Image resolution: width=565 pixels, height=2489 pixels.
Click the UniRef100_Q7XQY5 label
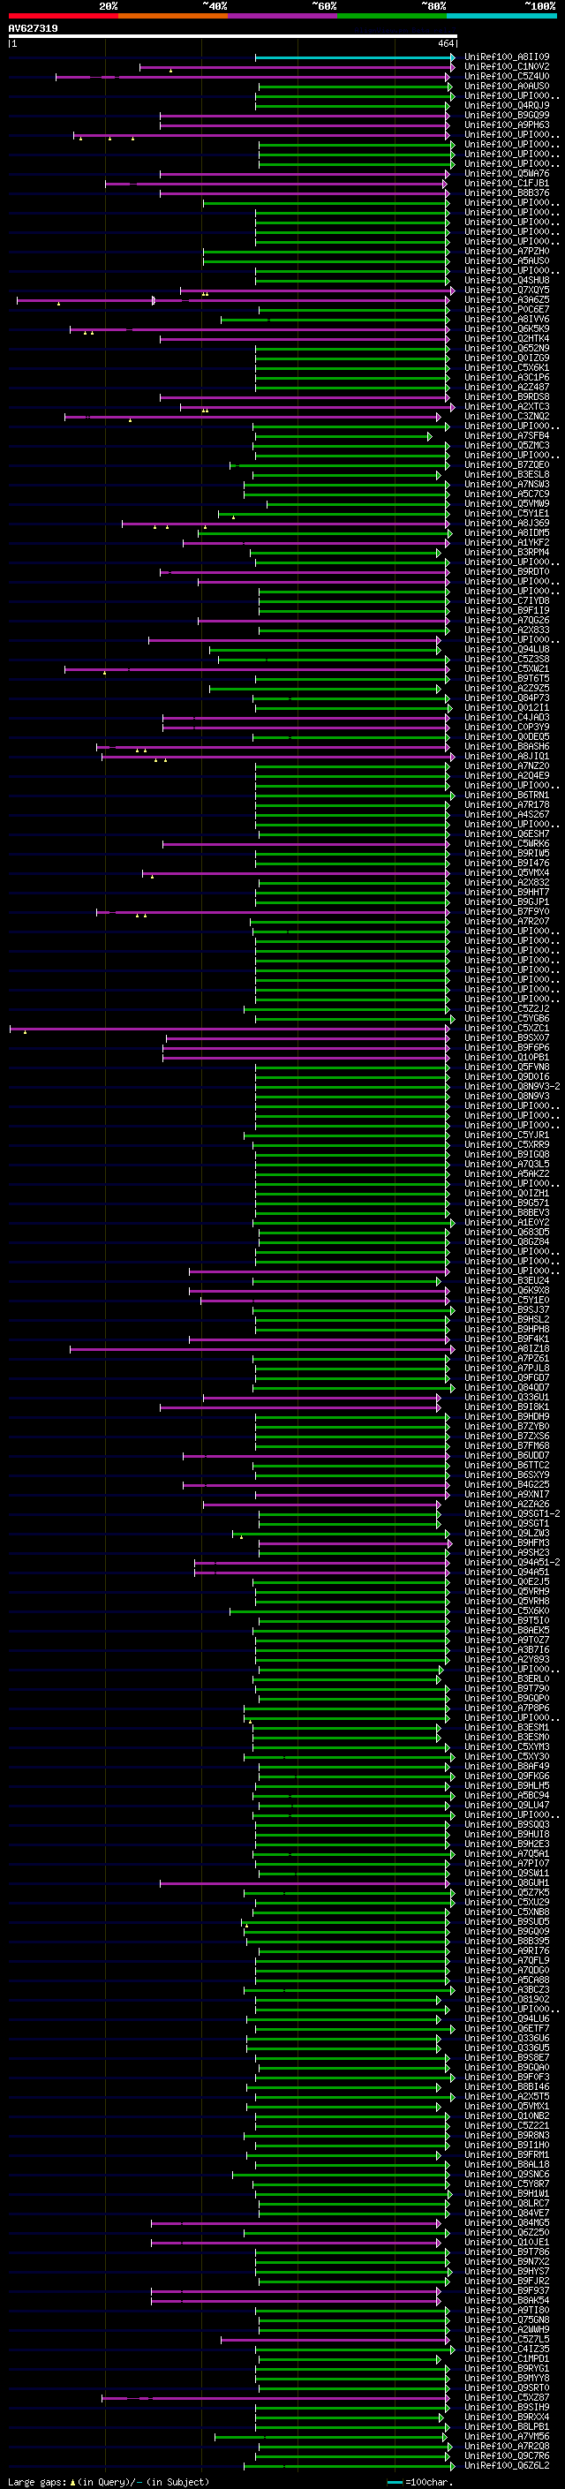tap(506, 290)
